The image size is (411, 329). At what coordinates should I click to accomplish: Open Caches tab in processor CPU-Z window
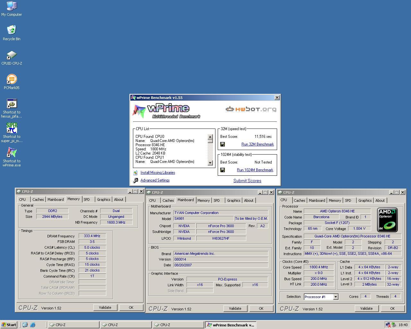point(299,200)
